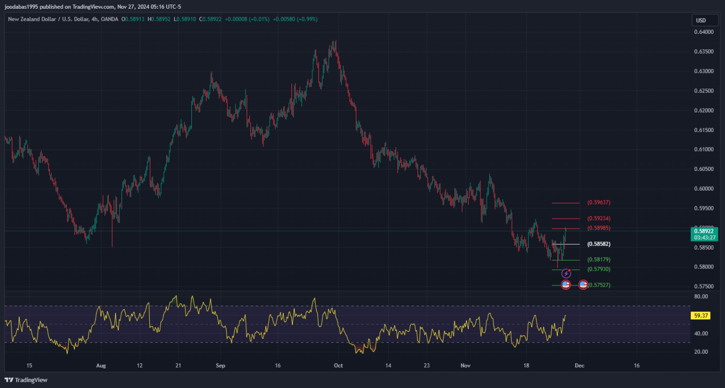Click the low value L0.58910 in the header
The image size is (725, 388).
[184, 19]
